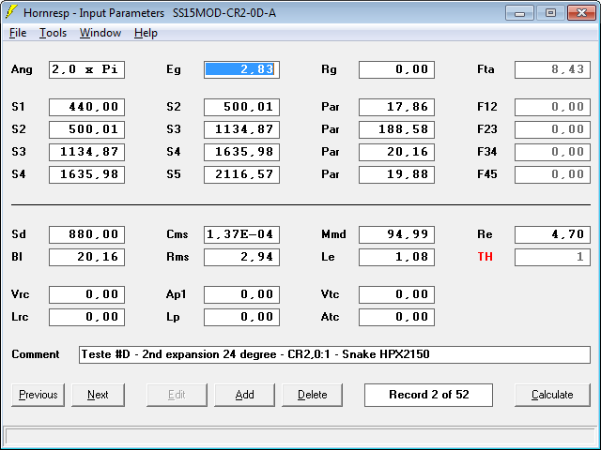
Task: Click the Cms field showing 1,37E-04
Action: 241,234
